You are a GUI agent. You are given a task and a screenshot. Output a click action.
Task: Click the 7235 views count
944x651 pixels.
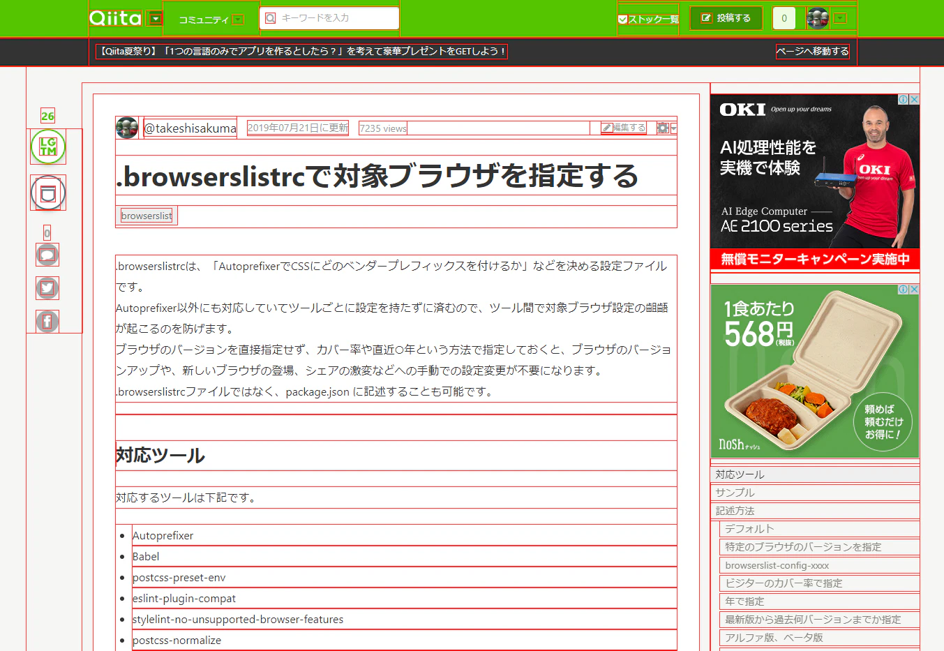point(383,128)
